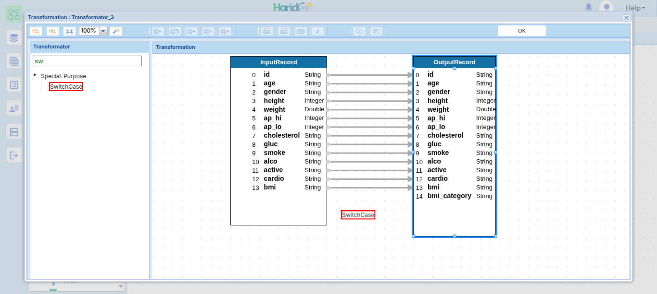Click the magic wand toolbar icon

coord(116,31)
